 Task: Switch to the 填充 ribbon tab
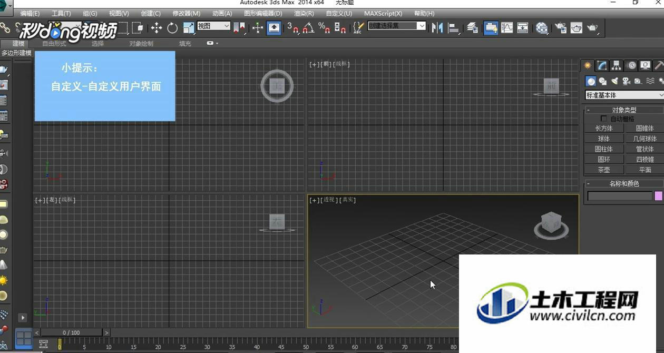(x=185, y=44)
